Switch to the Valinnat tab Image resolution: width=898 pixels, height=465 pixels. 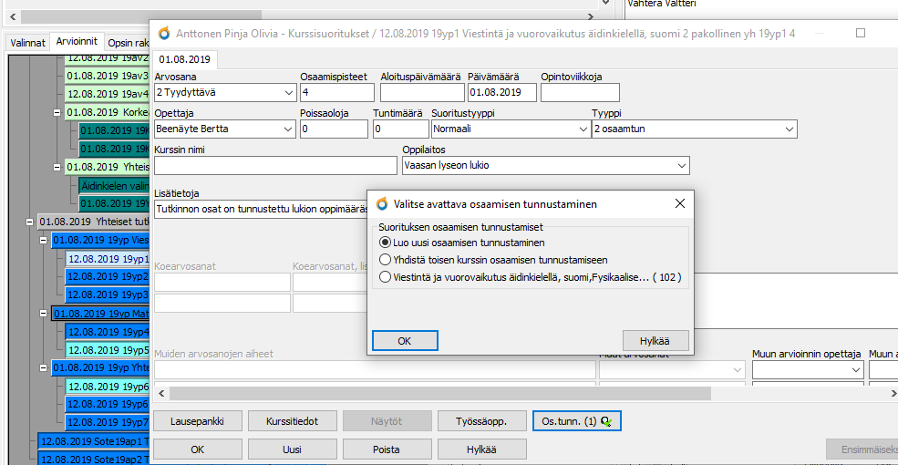point(27,42)
